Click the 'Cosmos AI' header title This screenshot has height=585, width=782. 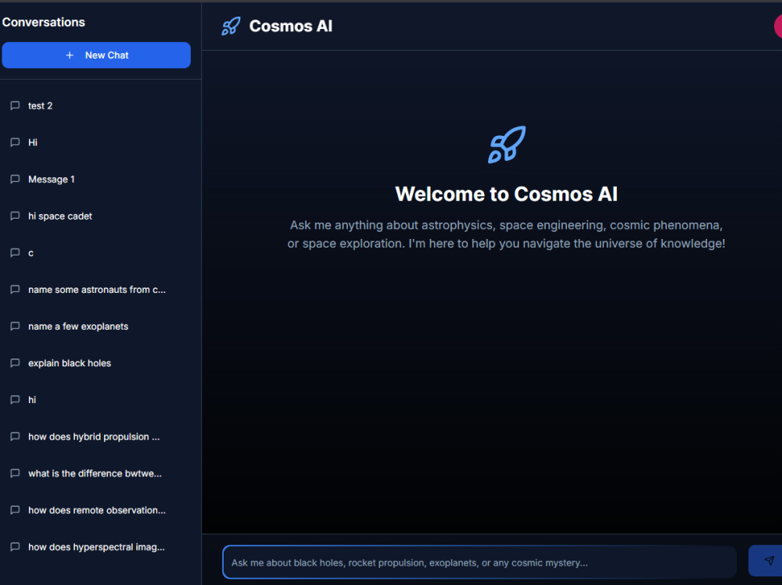click(x=291, y=26)
